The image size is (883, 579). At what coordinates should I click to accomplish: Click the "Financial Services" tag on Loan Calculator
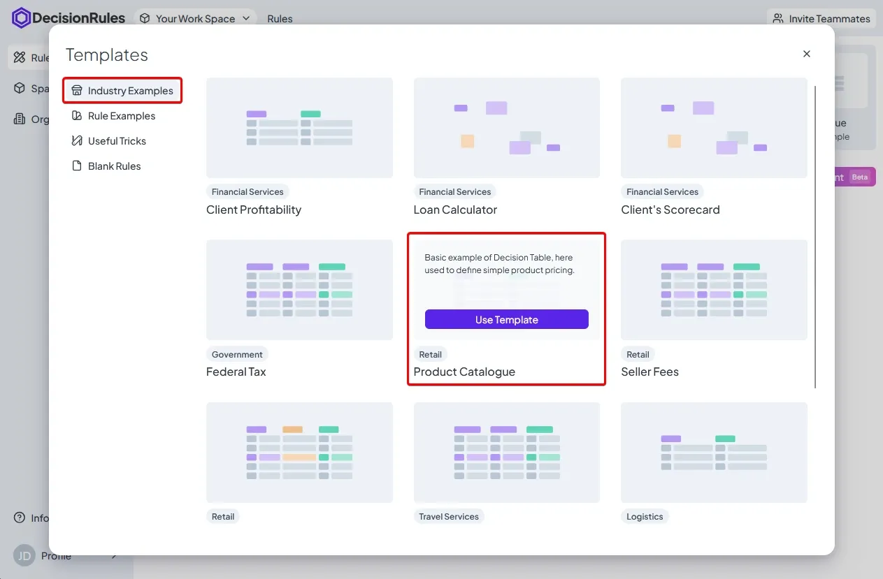pos(455,191)
